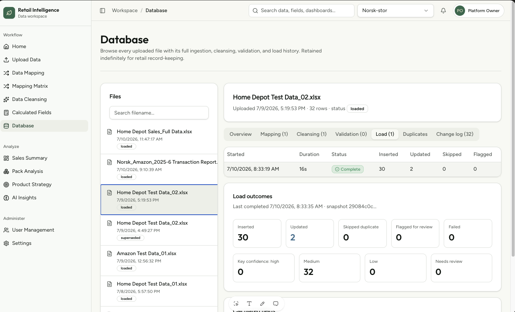Click file icon of Home Depot Test Data_01.xlsx

coord(109,284)
